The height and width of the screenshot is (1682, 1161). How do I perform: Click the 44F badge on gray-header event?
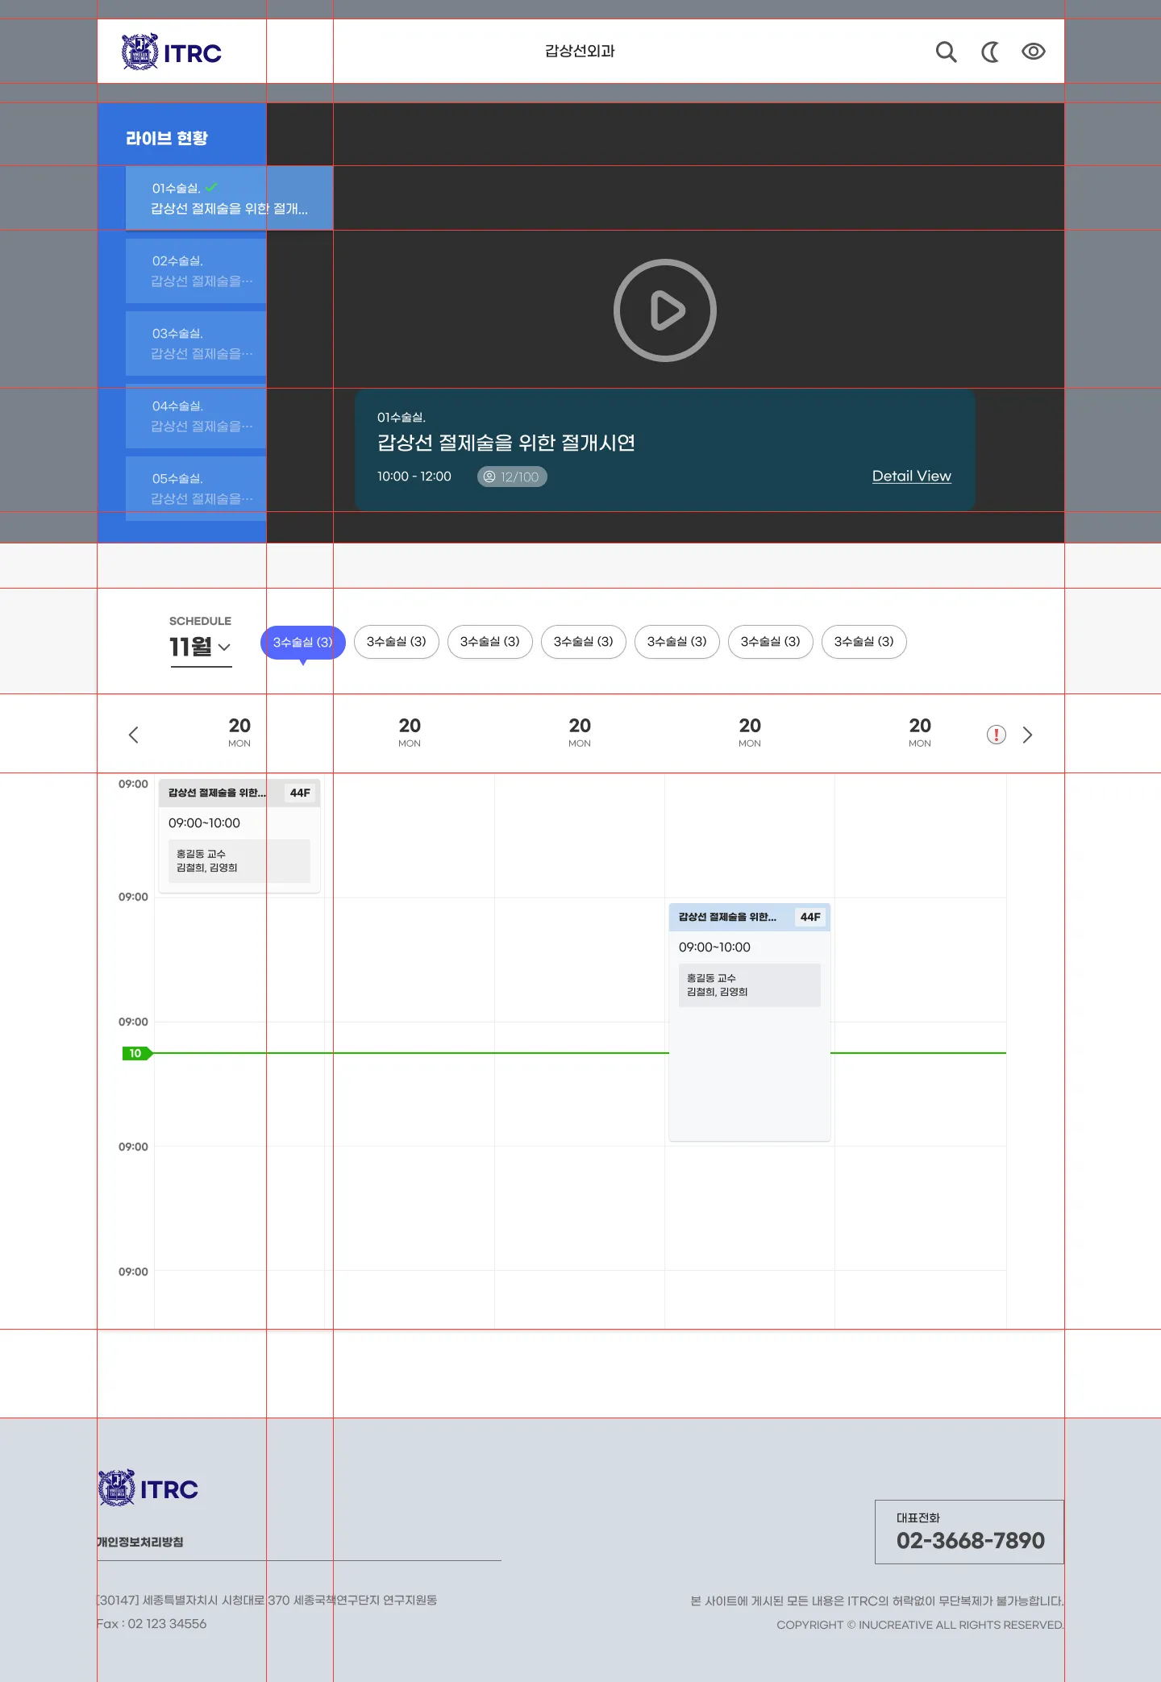(x=300, y=793)
